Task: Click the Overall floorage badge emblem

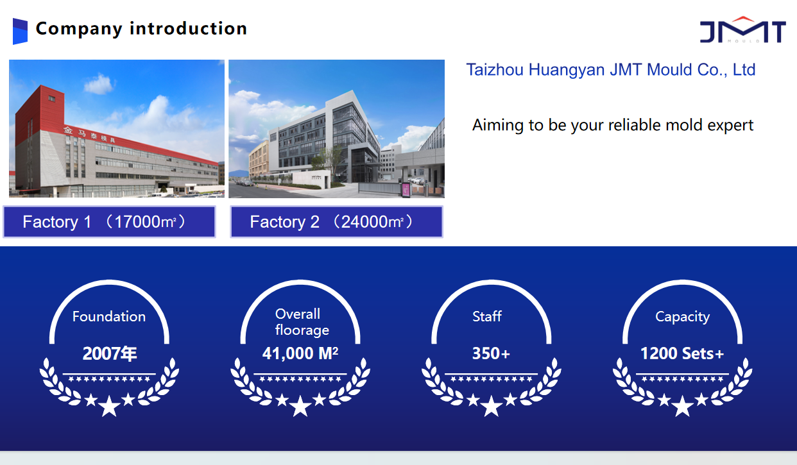Action: [x=300, y=346]
